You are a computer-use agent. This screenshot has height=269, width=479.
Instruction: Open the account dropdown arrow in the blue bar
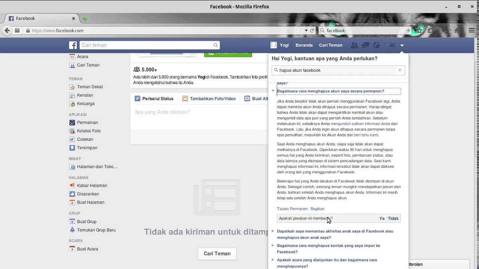click(402, 45)
